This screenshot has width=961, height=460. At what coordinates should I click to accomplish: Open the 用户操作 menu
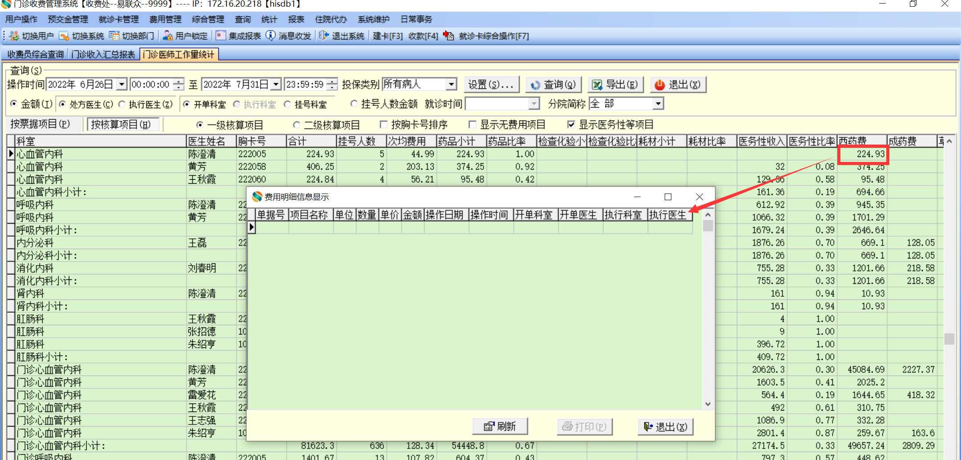(x=21, y=19)
